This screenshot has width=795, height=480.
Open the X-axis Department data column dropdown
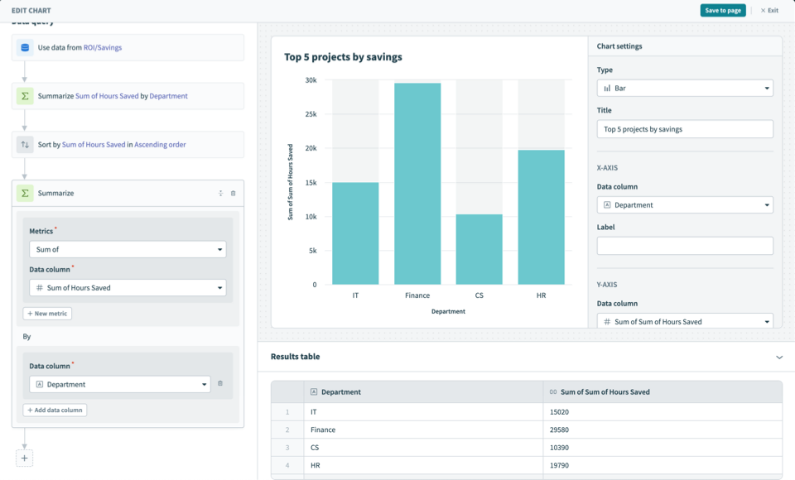point(685,205)
